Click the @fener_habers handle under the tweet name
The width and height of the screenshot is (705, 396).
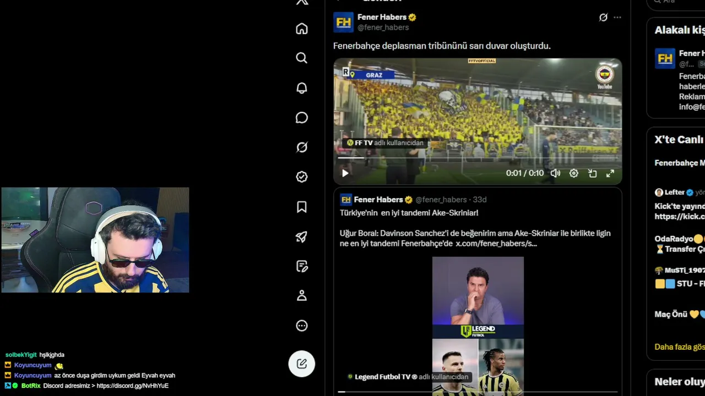(383, 28)
